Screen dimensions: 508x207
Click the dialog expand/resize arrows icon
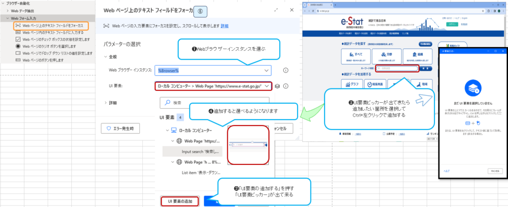point(276,10)
